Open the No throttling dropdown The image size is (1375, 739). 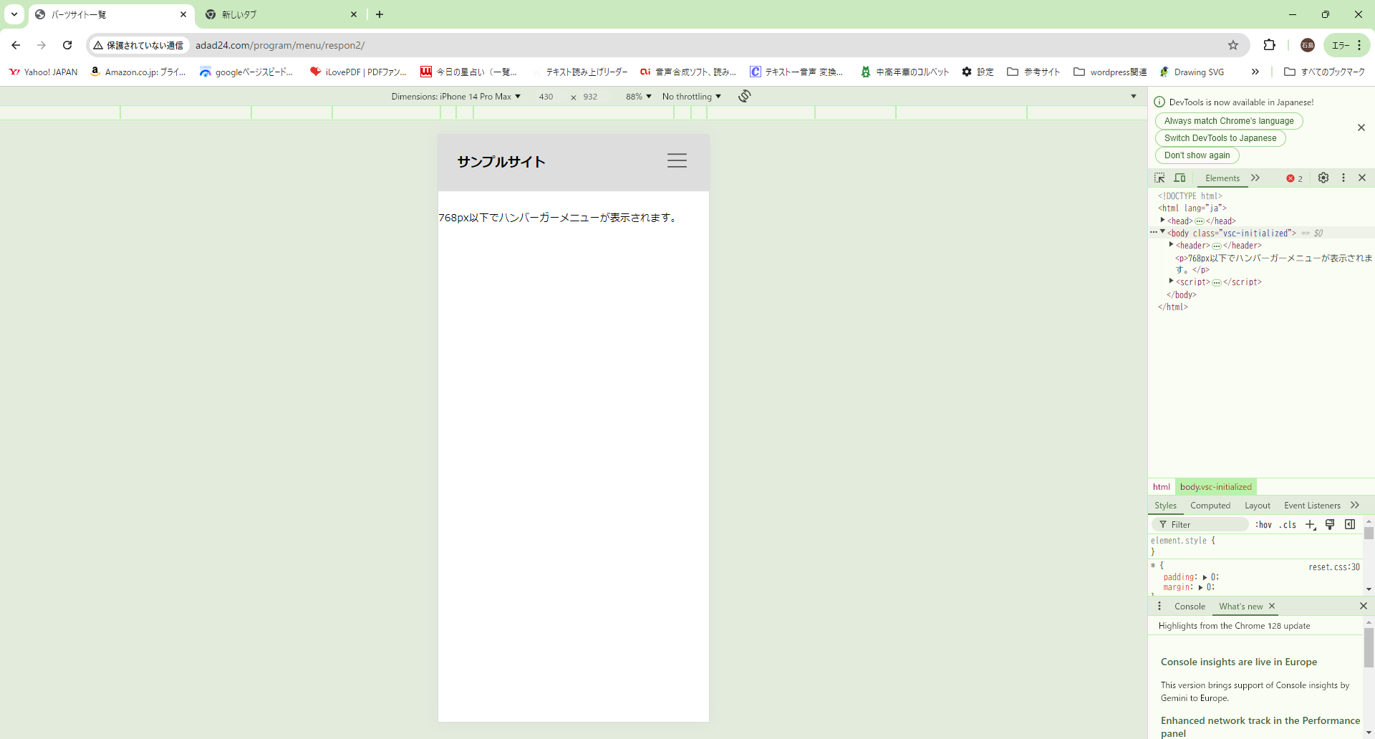[692, 97]
